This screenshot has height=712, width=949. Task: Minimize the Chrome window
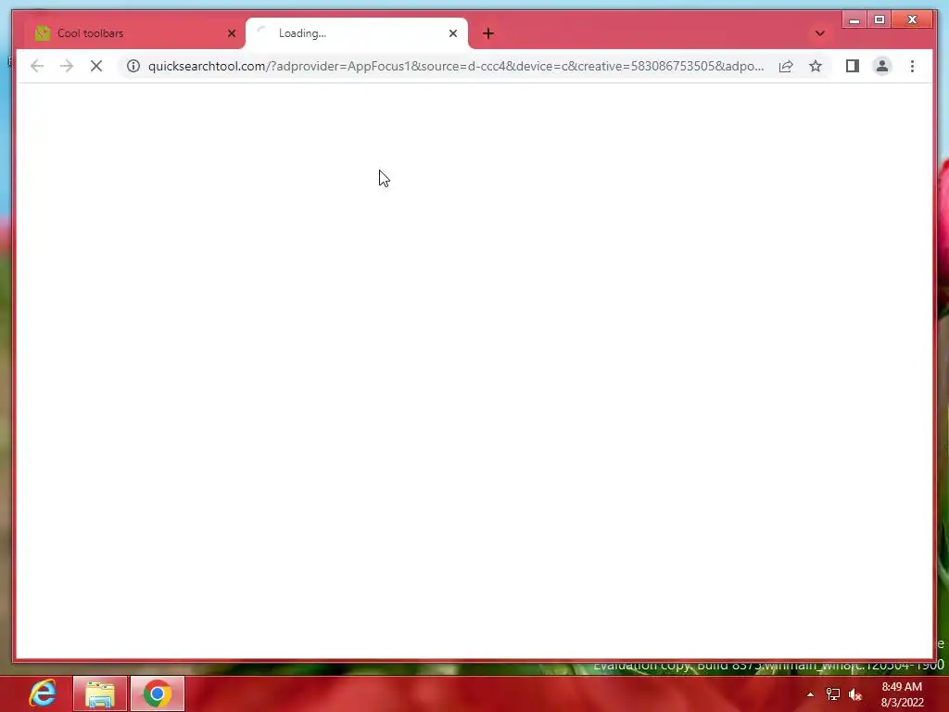[x=854, y=20]
